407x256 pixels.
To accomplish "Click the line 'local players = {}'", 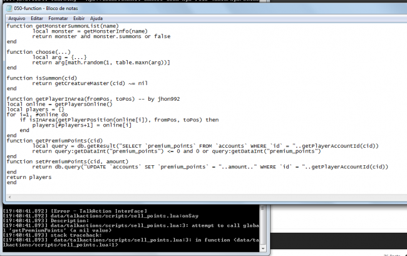I will 36,110.
